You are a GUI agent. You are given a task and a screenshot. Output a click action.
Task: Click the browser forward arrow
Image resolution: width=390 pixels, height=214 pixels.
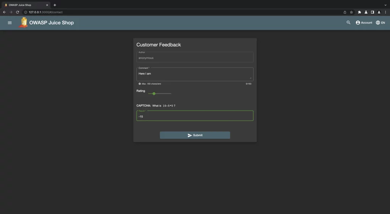11,12
